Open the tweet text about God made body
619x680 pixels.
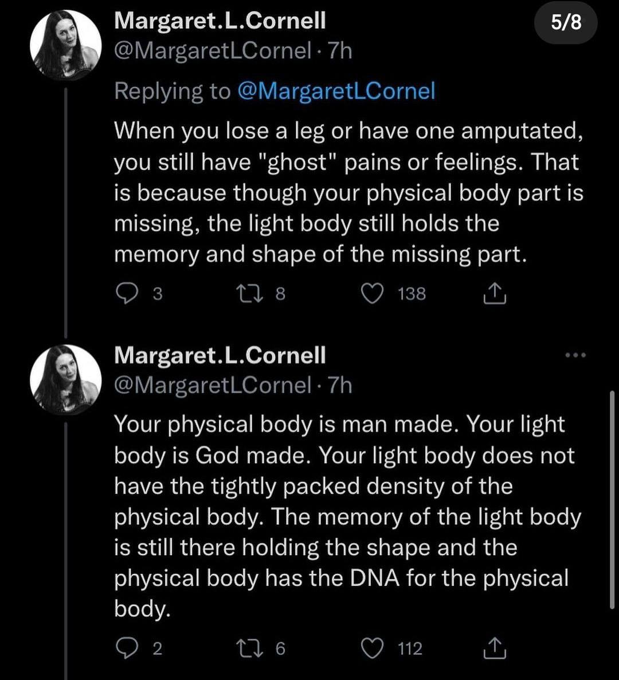click(x=348, y=516)
